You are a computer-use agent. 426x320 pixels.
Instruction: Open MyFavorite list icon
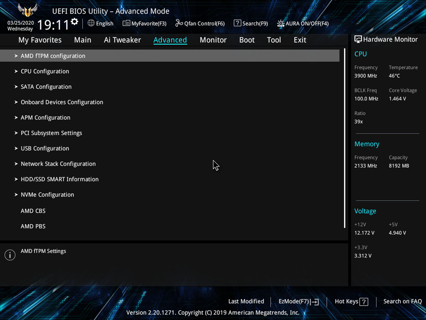pos(126,23)
